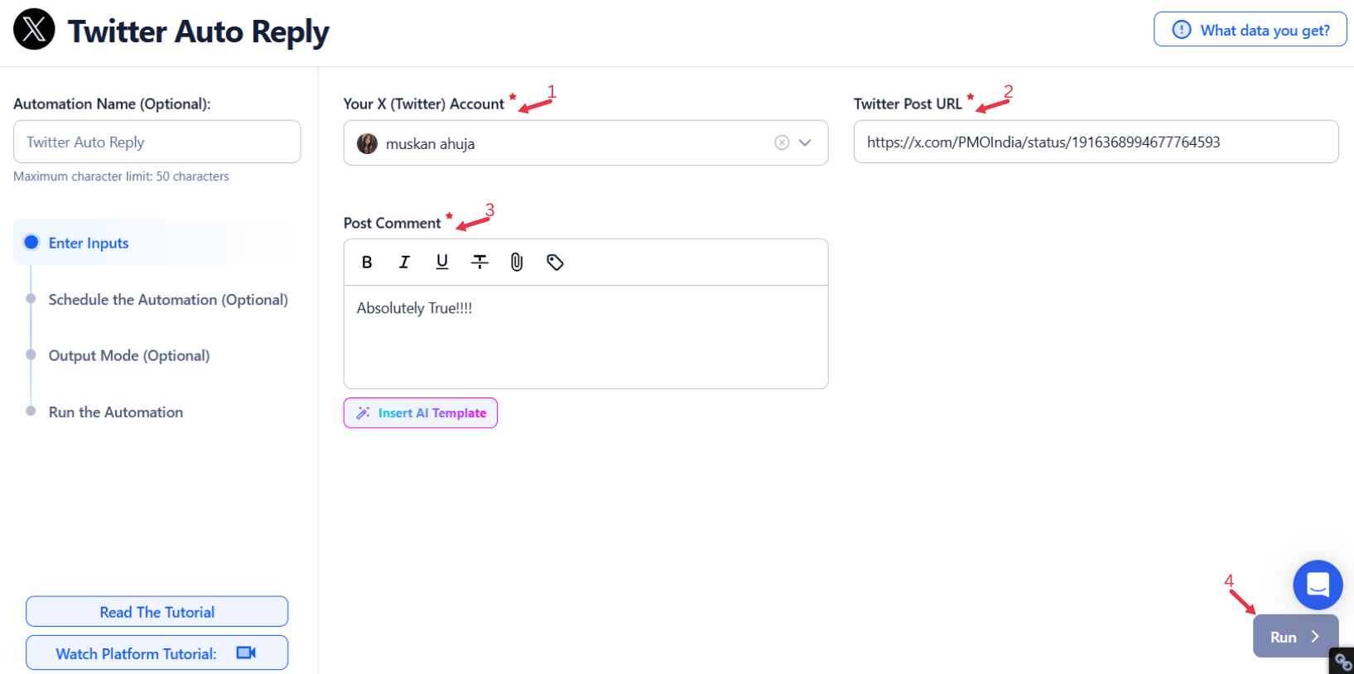The image size is (1354, 674).
Task: Go to Schedule the Automation step
Action: click(x=168, y=300)
